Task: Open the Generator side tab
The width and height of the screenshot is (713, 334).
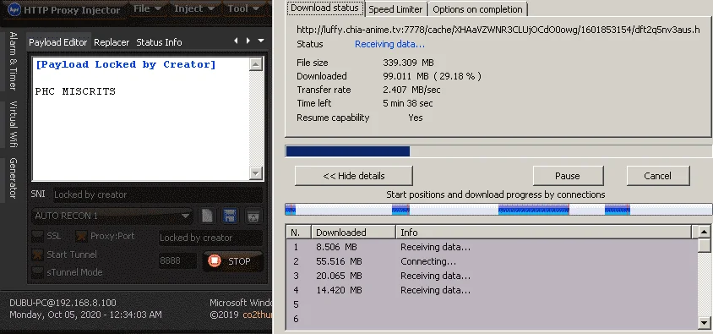Action: pos(13,178)
